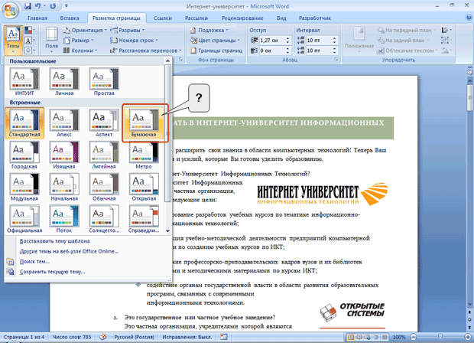Viewport: 474px width, 343px height.
Task: Open theme fonts icon next to Темы
Action: [x=30, y=41]
